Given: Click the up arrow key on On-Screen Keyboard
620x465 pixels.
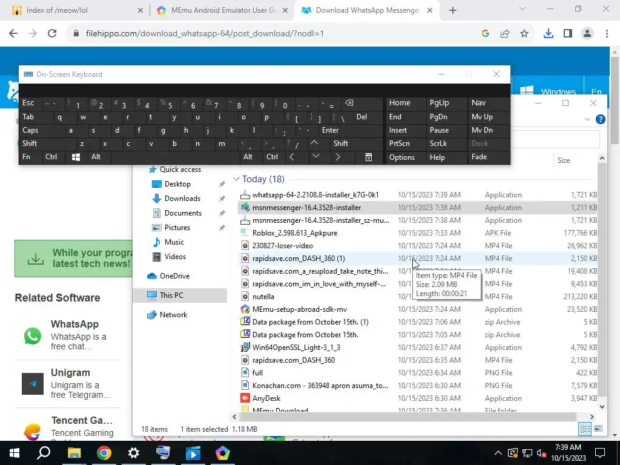Looking at the screenshot, I should pyautogui.click(x=314, y=143).
